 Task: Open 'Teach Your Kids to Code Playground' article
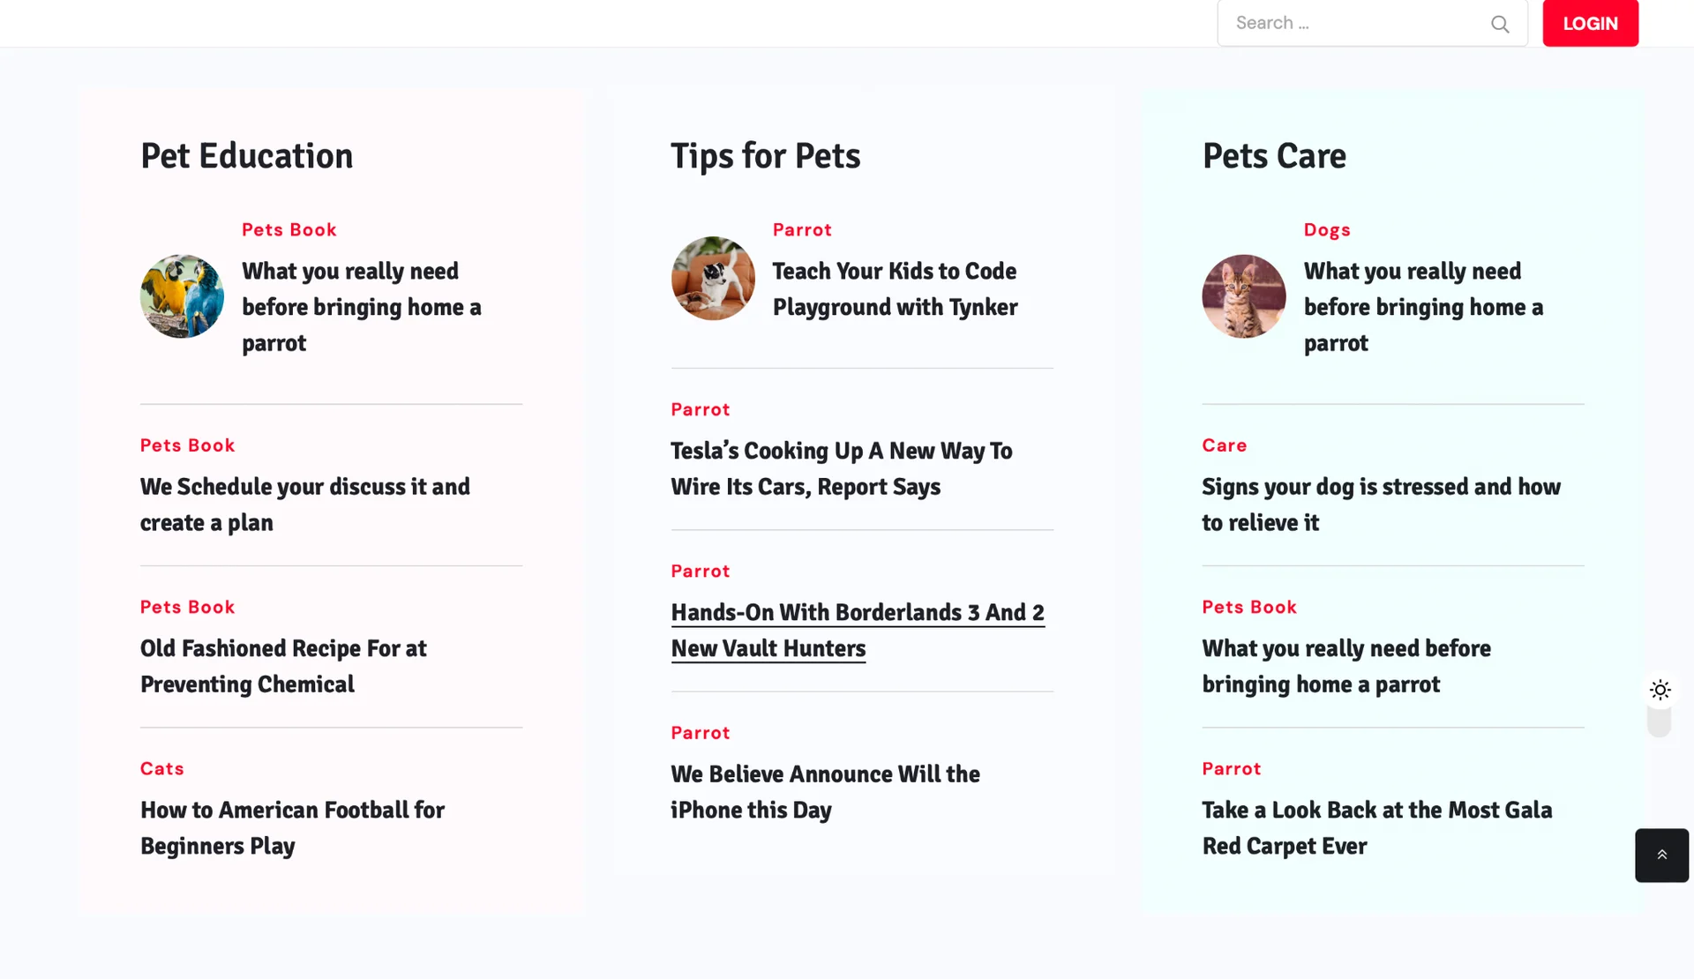895,289
